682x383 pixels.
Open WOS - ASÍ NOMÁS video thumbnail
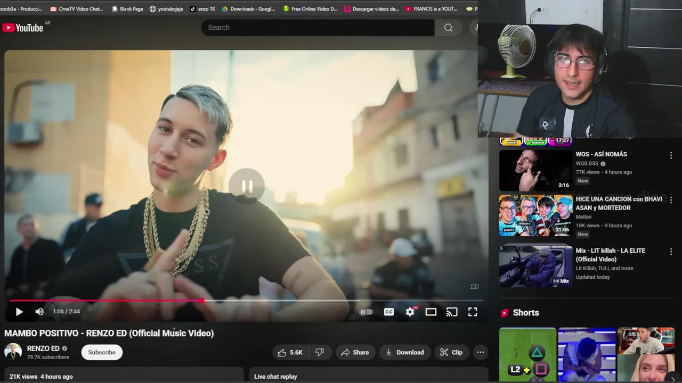(535, 170)
